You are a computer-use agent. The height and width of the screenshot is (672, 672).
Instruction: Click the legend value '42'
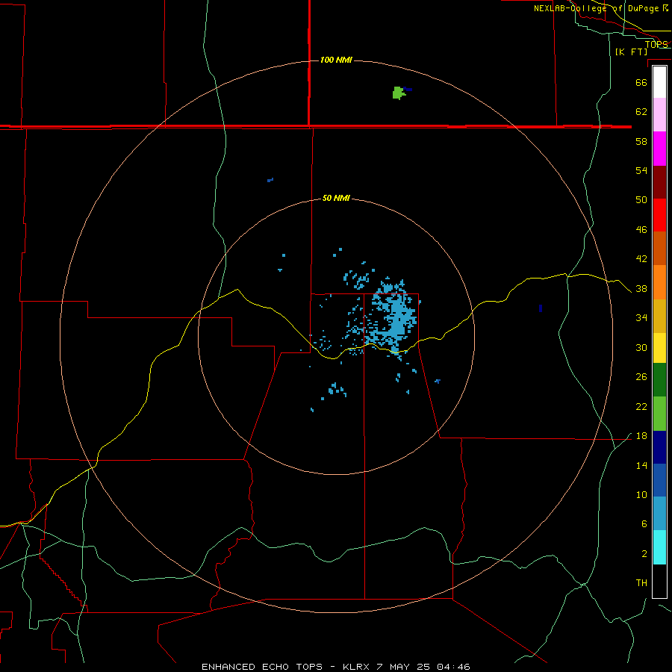(x=641, y=258)
